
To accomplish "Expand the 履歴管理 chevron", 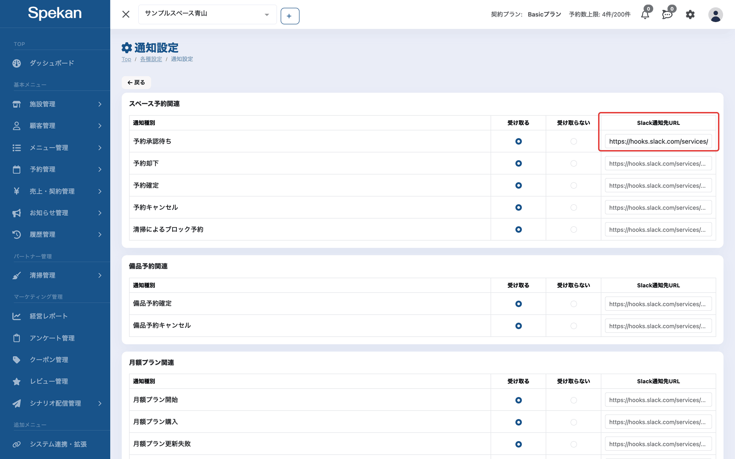I will (x=100, y=235).
